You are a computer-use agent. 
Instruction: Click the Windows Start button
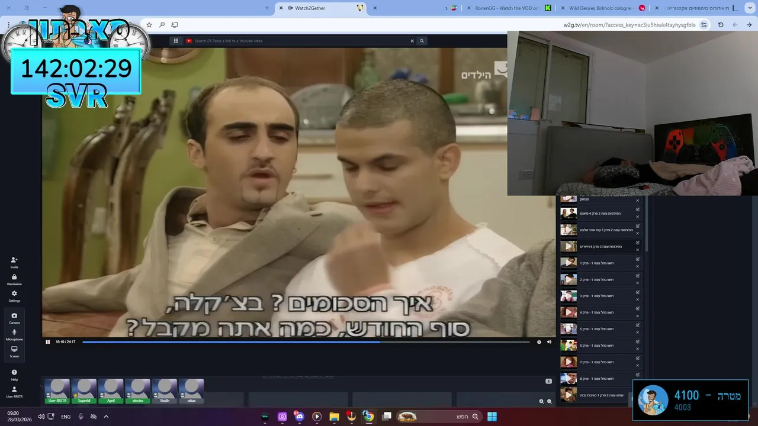(492, 417)
